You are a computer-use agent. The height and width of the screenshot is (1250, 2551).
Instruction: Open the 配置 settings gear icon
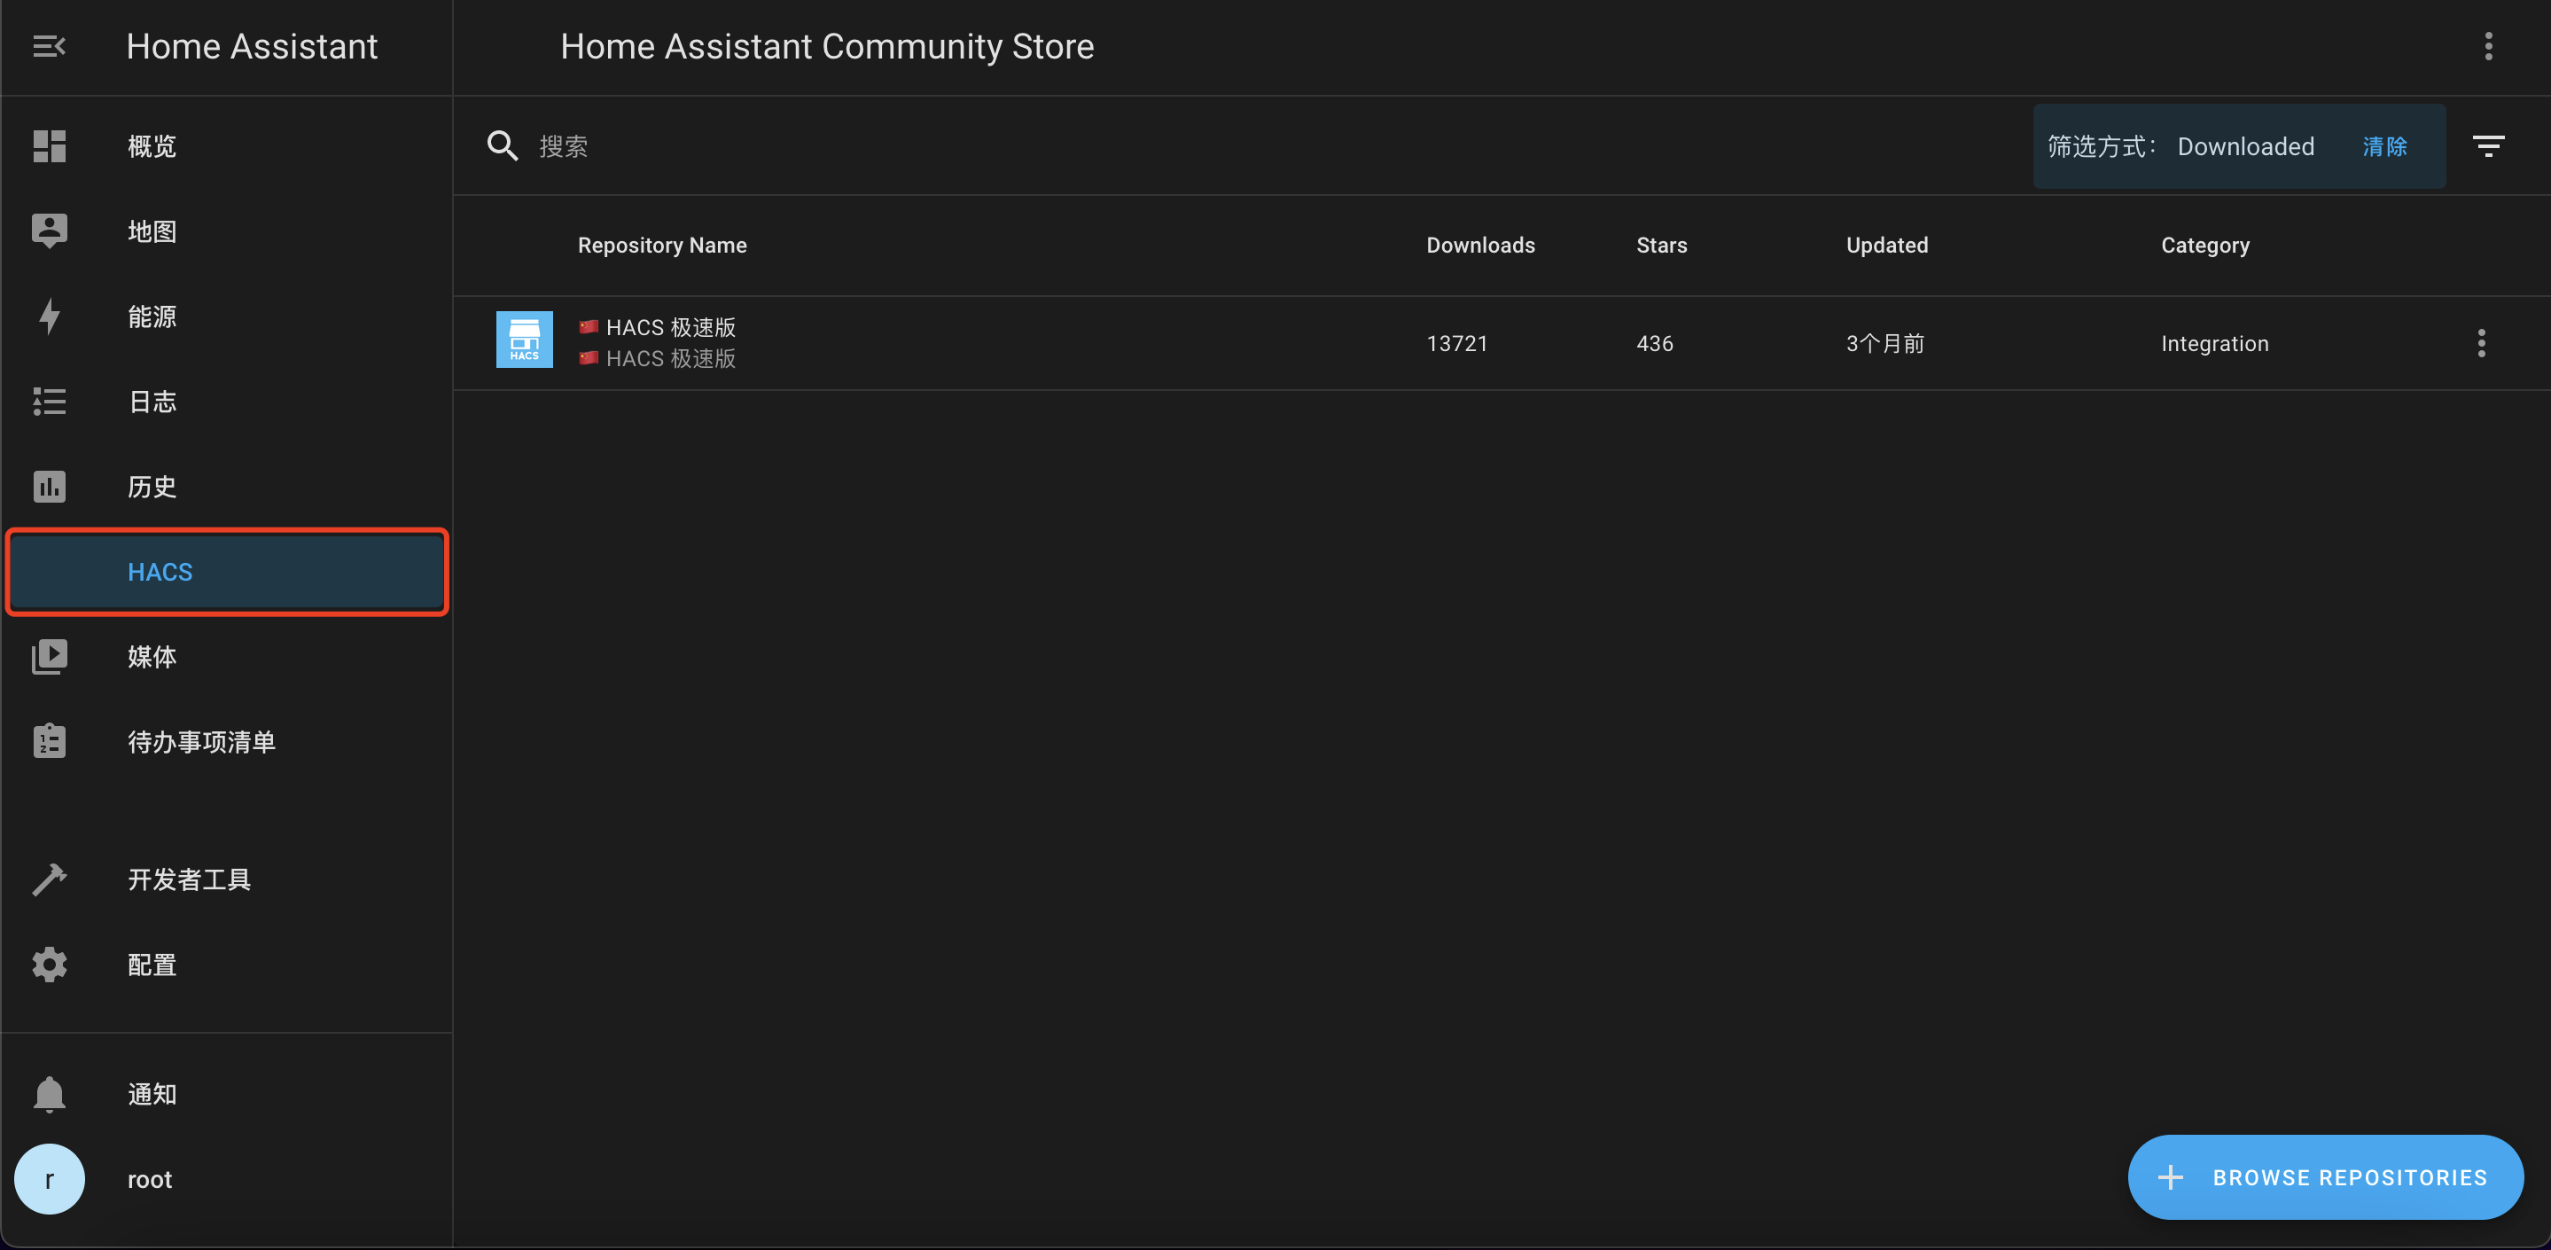[49, 964]
